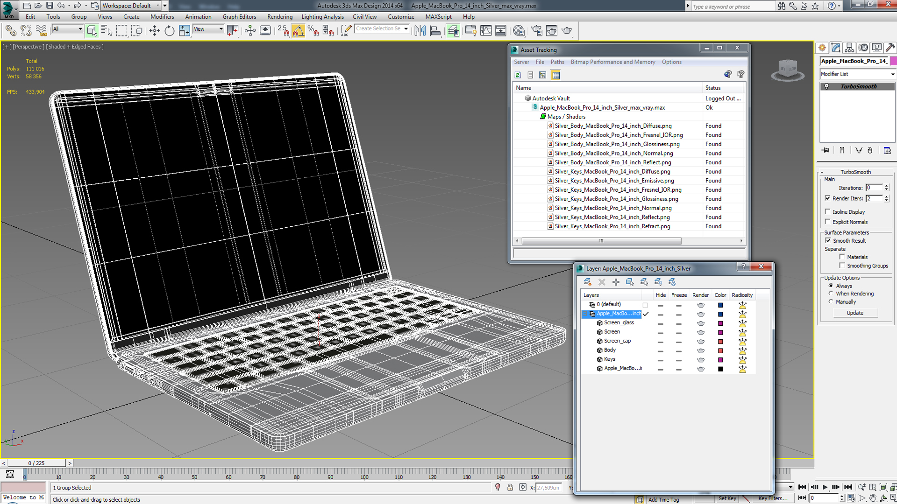This screenshot has height=504, width=897.
Task: Select the When Rendering update option
Action: point(831,294)
